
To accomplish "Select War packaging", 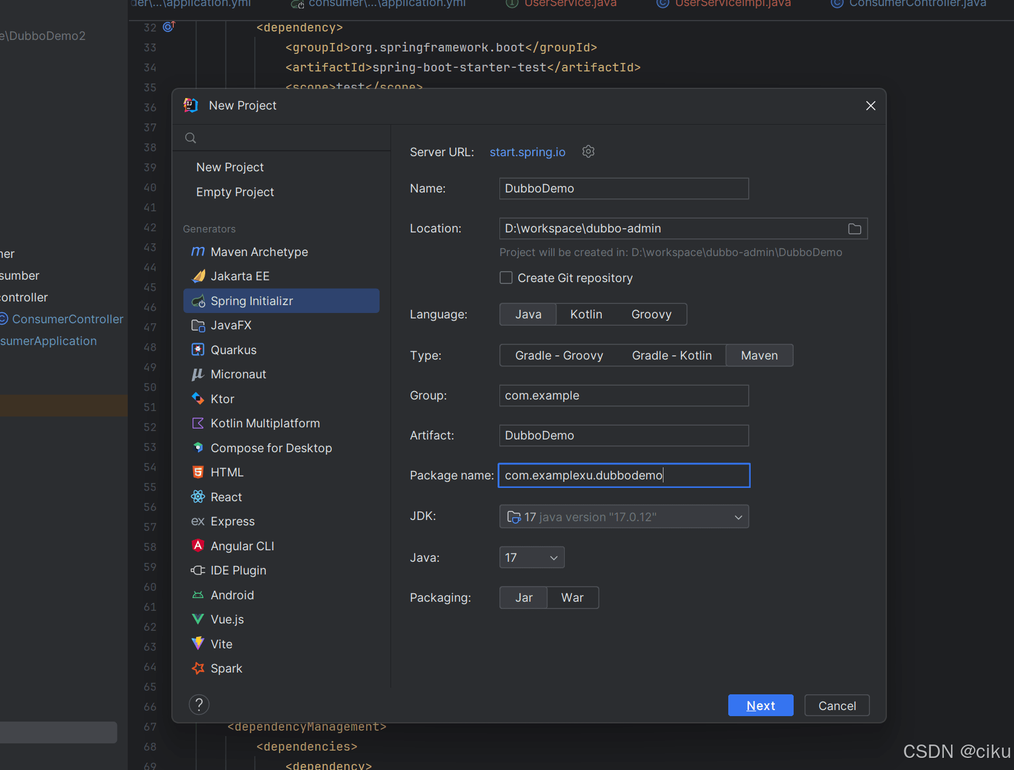I will point(573,597).
